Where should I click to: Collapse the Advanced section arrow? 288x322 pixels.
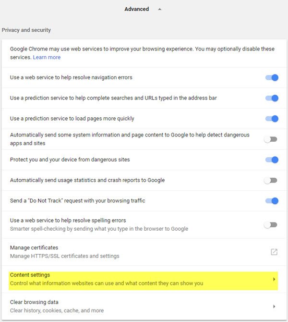point(160,9)
